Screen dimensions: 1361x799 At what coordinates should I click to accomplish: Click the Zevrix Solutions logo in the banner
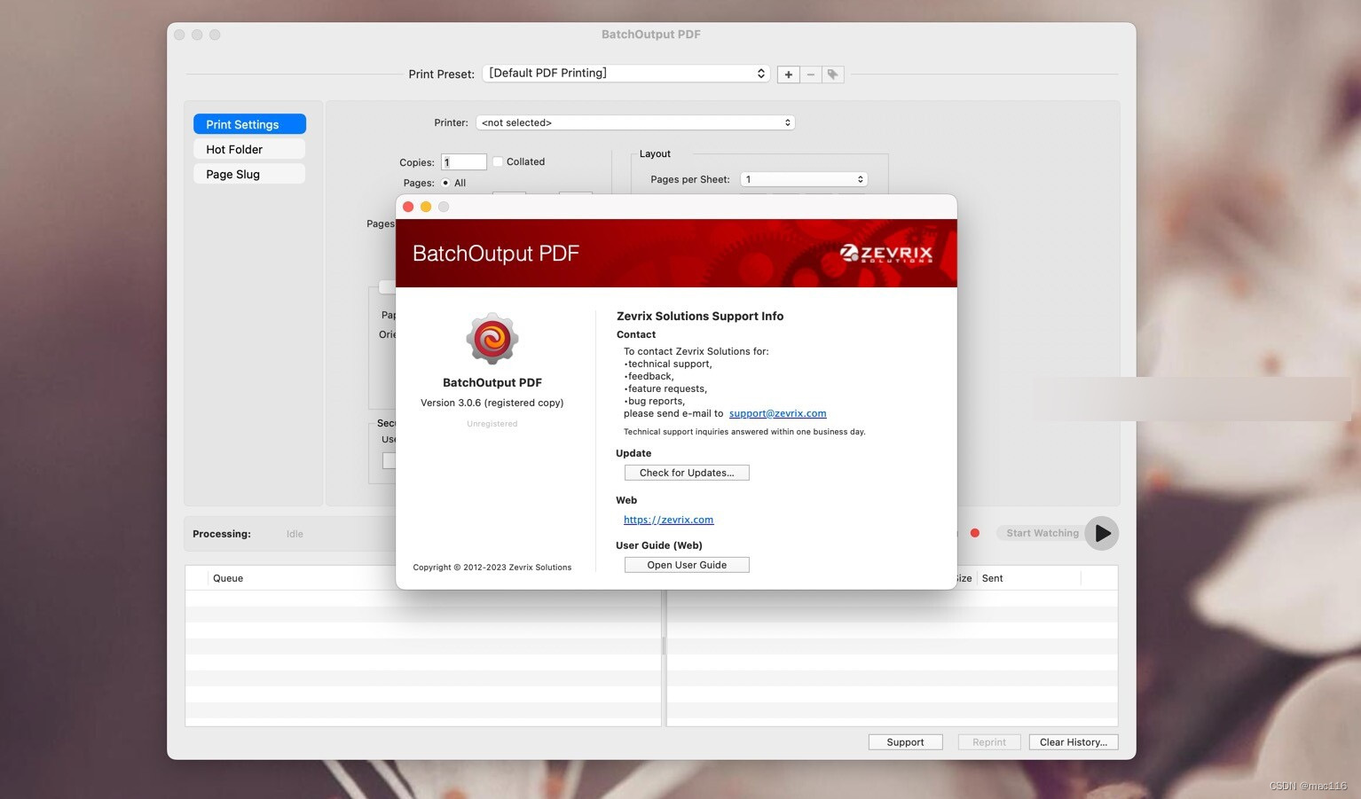pyautogui.click(x=886, y=254)
